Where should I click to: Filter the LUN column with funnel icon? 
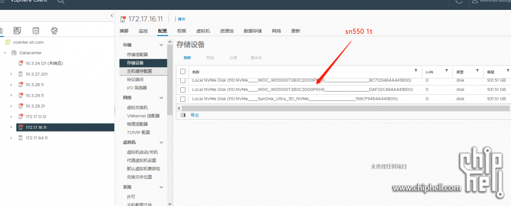click(x=446, y=71)
